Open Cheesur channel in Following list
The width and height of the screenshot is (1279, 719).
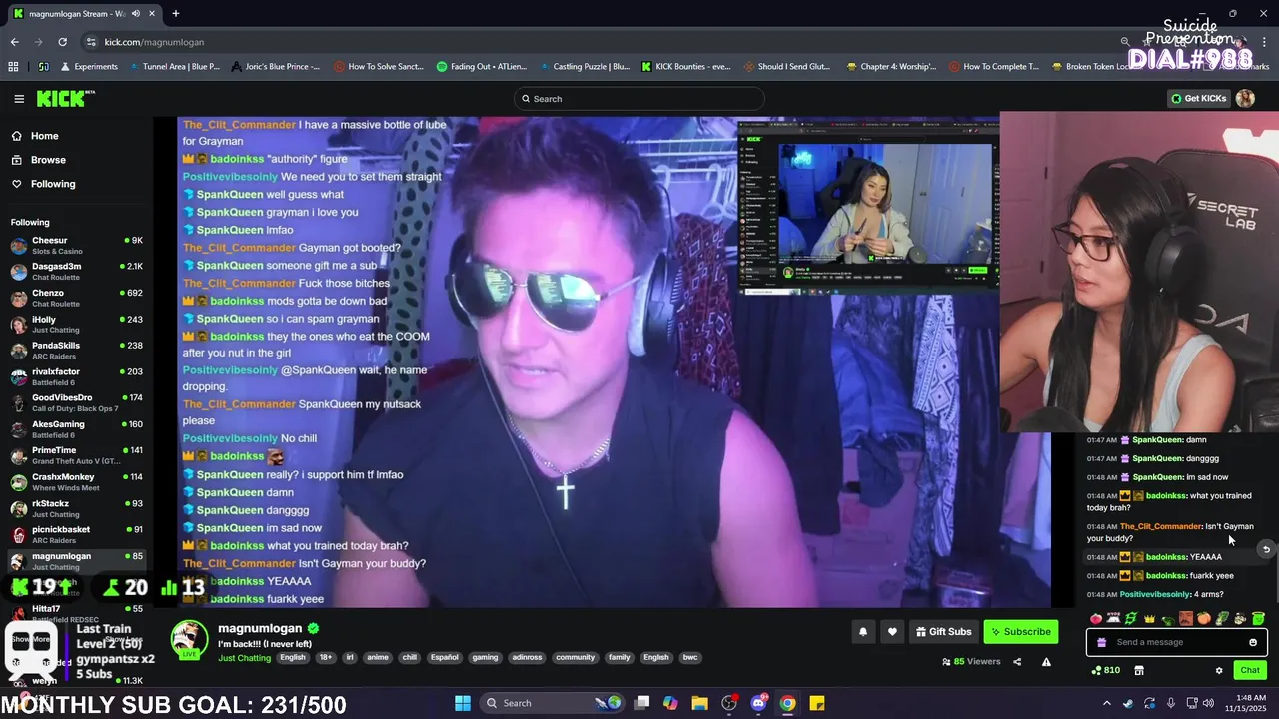click(x=77, y=246)
